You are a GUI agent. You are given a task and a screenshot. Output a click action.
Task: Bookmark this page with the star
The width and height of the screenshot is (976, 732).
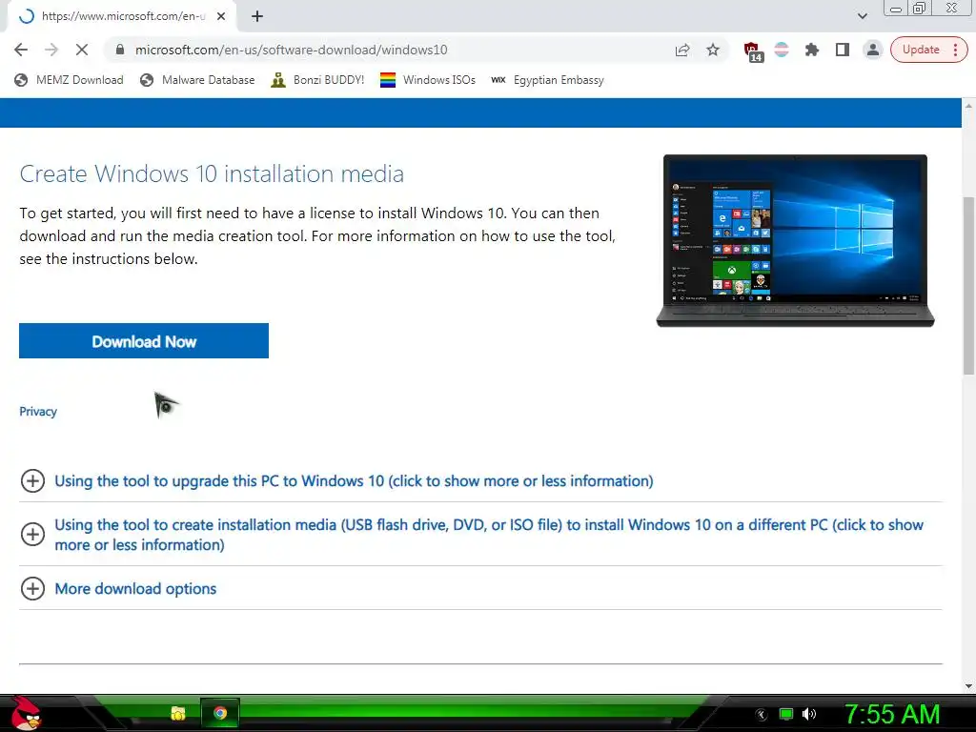point(713,50)
